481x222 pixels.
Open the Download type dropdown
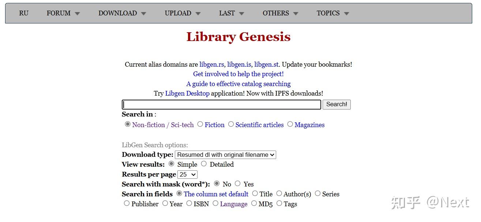225,155
